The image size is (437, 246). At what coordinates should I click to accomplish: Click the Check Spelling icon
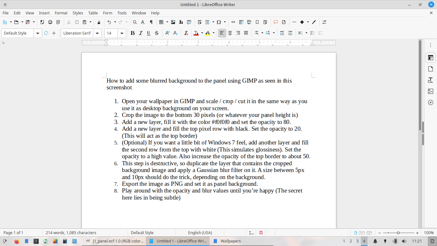click(143, 22)
